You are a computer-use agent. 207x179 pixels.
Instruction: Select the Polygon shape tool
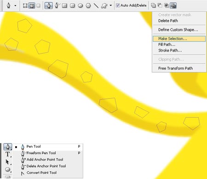click(x=88, y=6)
